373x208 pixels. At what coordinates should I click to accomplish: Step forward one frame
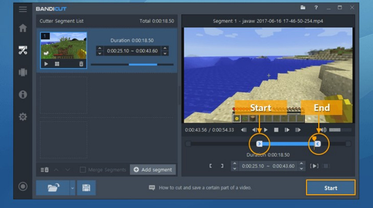[x=287, y=130]
